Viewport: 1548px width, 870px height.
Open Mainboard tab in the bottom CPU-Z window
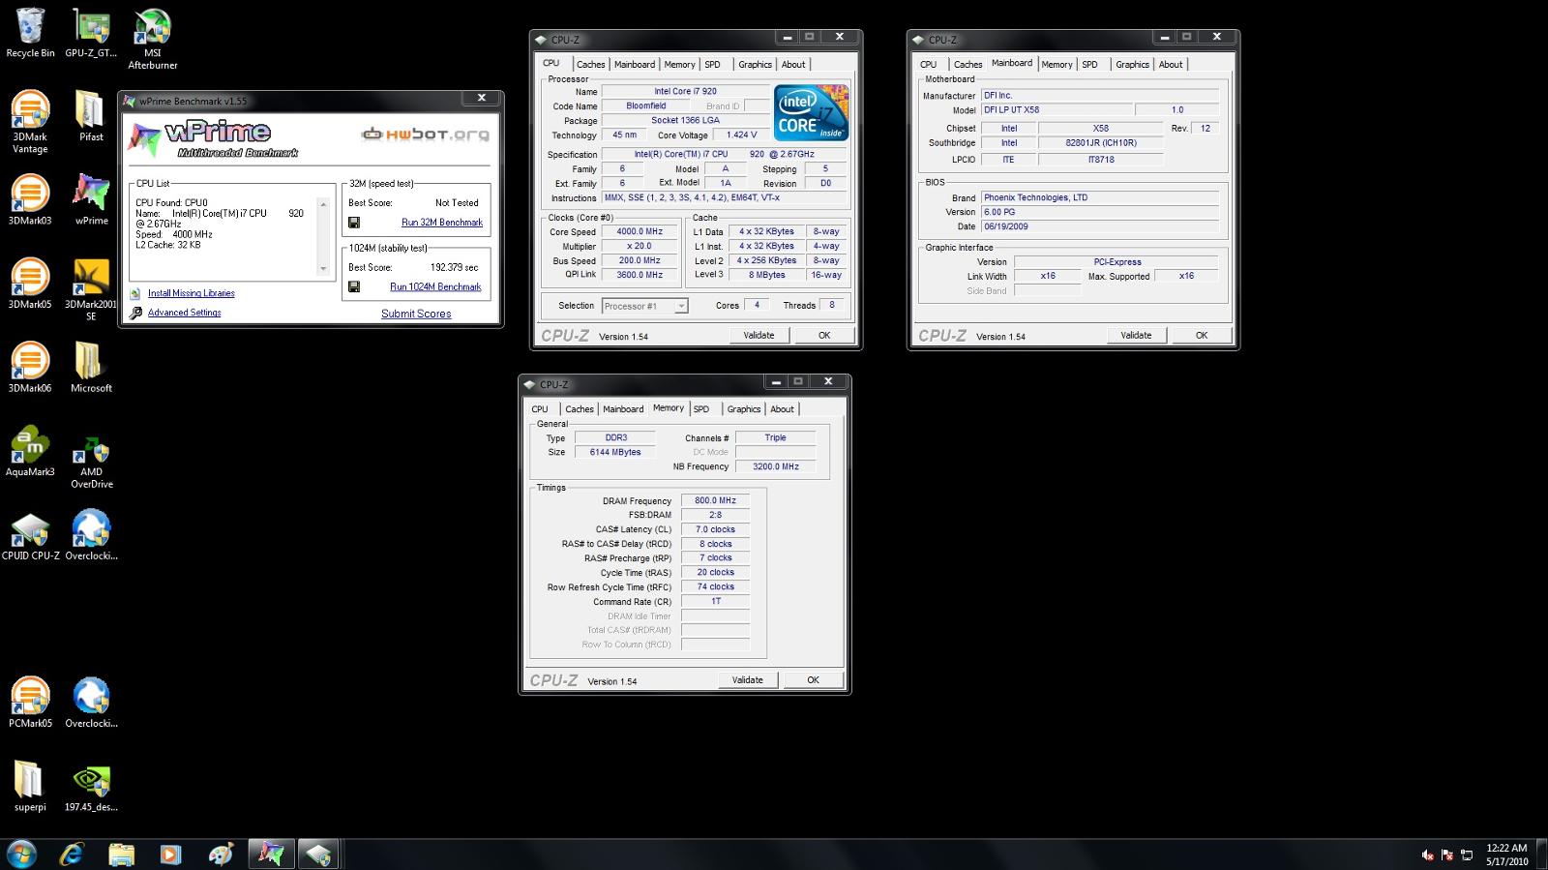(623, 409)
